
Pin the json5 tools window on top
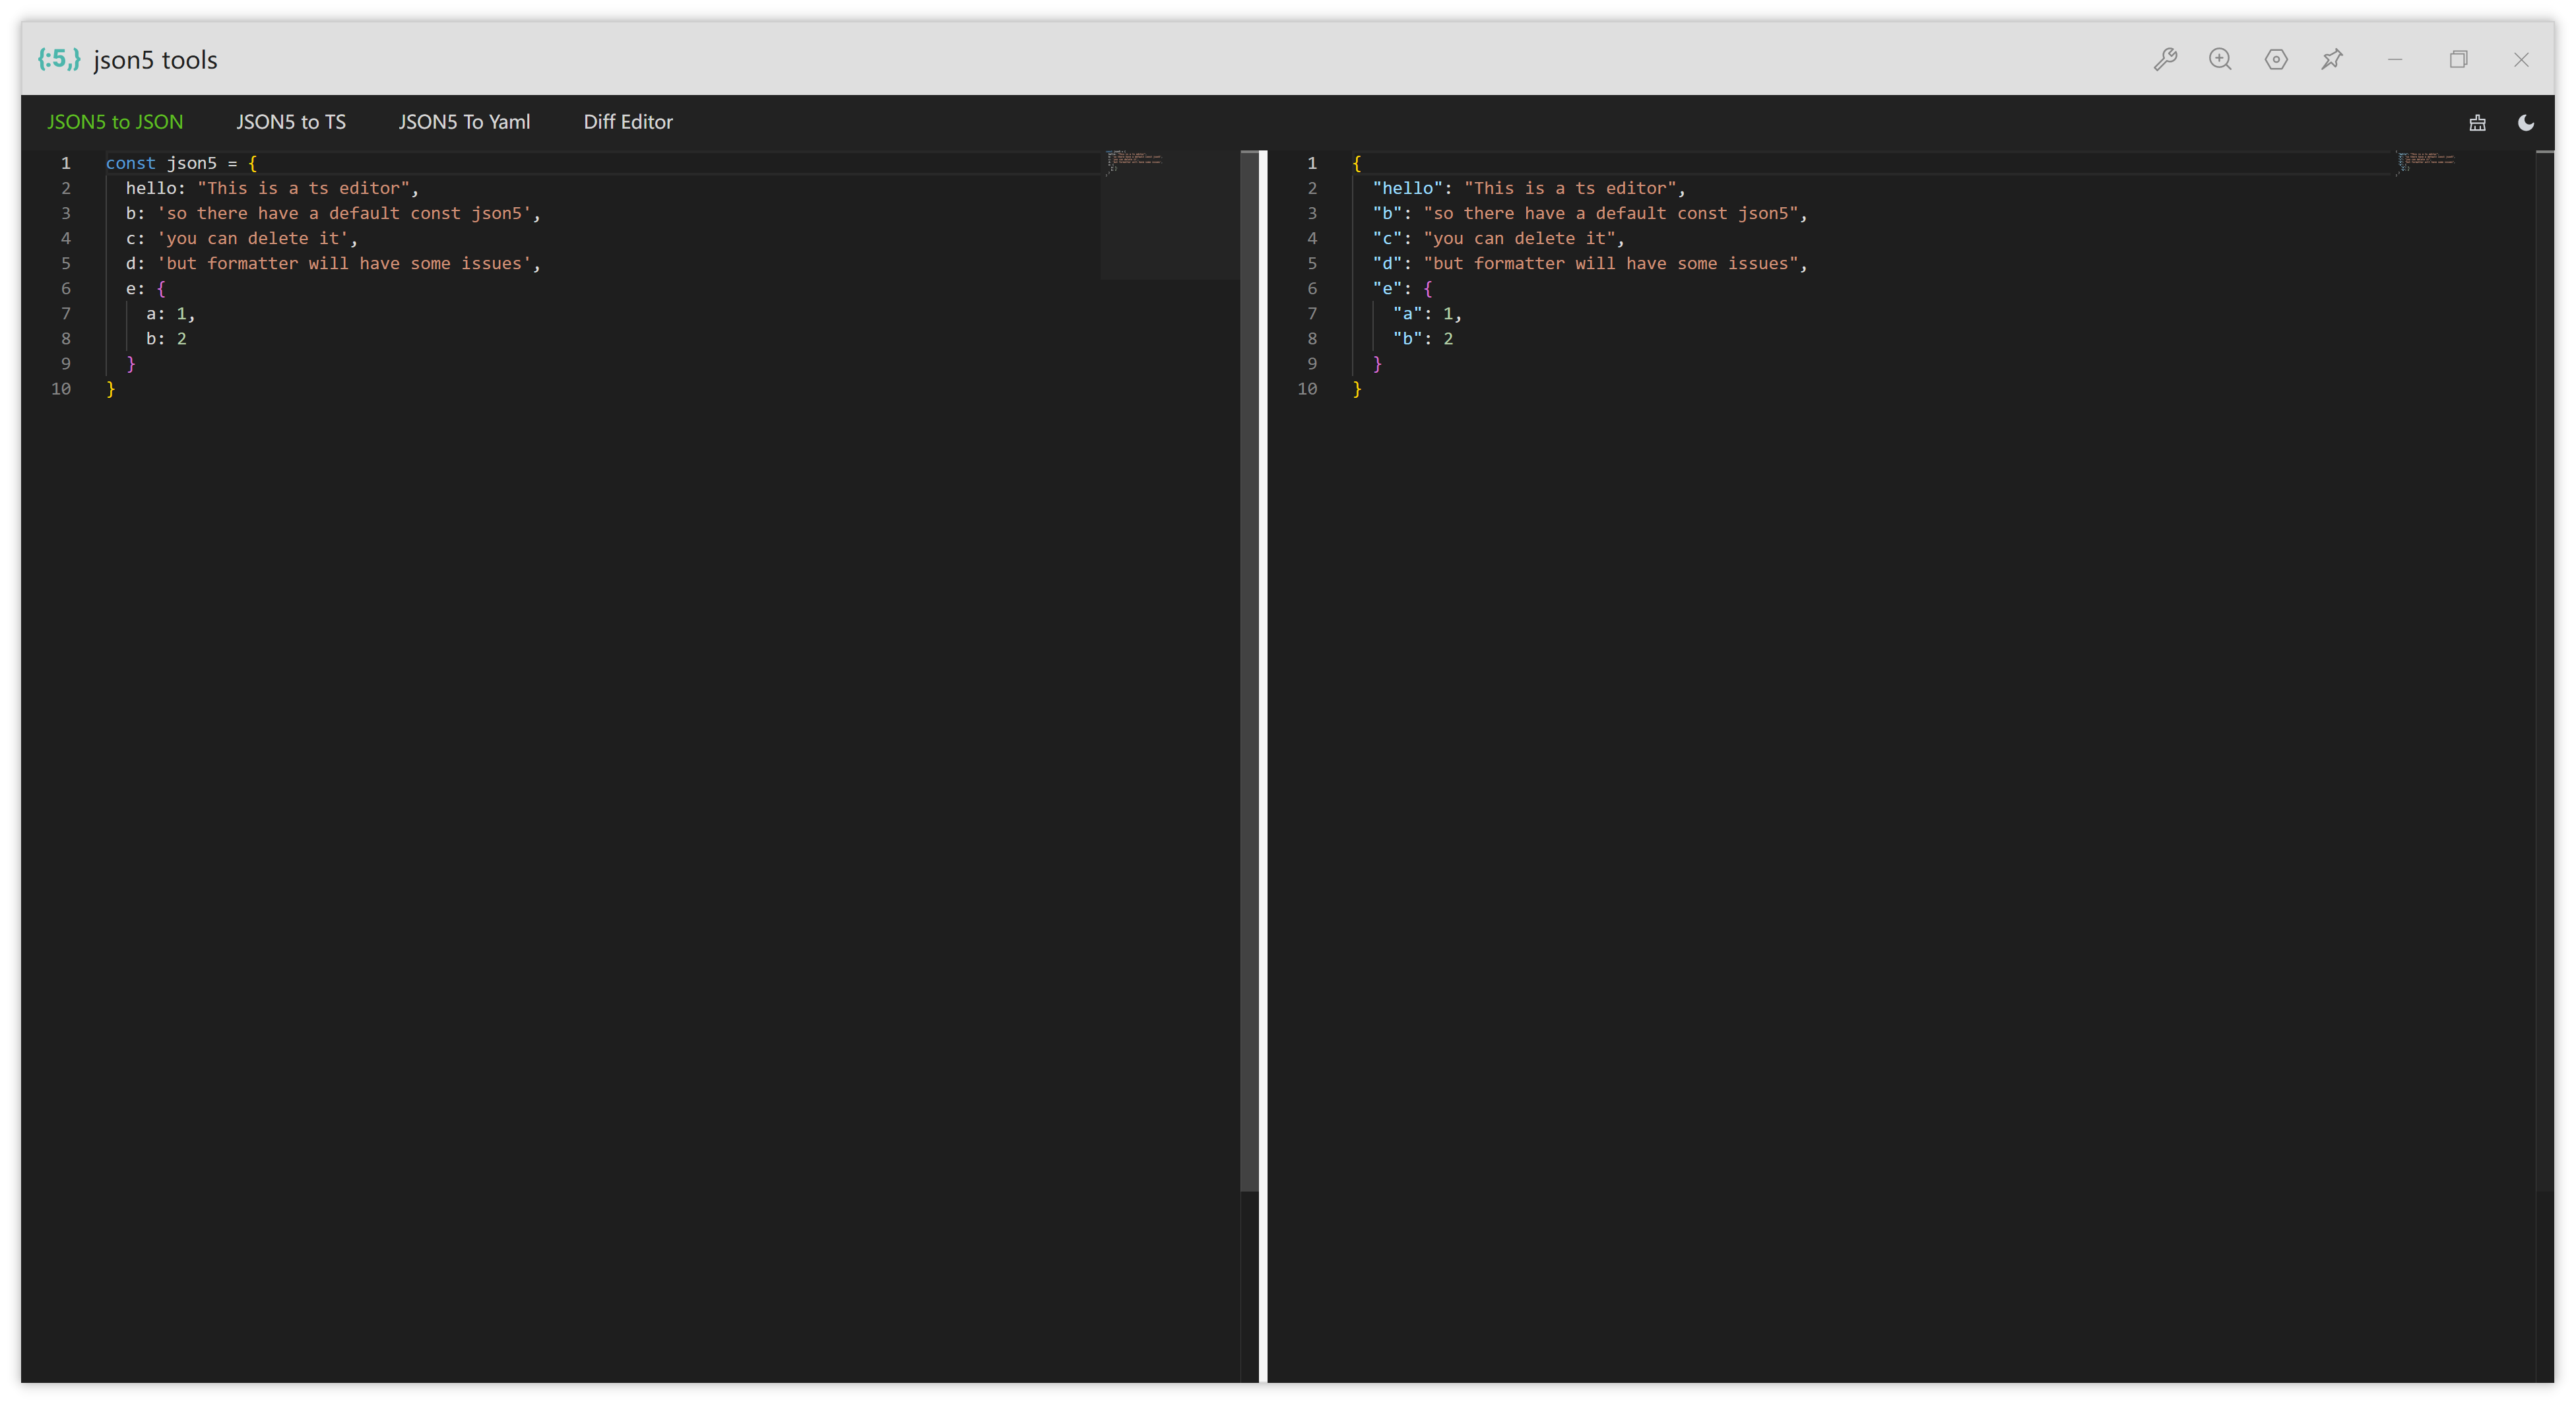tap(2332, 59)
